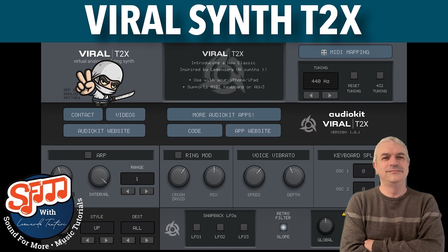Screen dimensions: 448x252
Task: Select the next Dest with the right arrow
Action: 147,240
